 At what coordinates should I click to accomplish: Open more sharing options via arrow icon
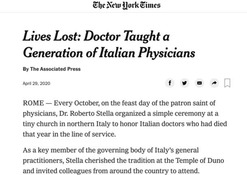click(x=214, y=83)
